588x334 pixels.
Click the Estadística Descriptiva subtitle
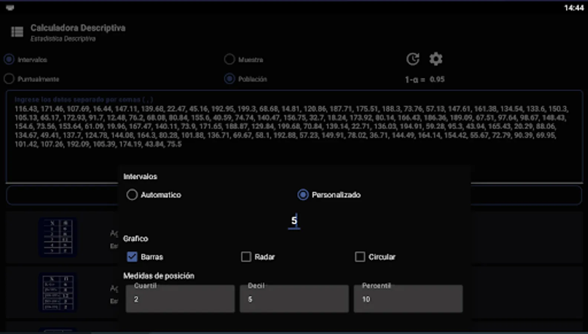pyautogui.click(x=63, y=39)
